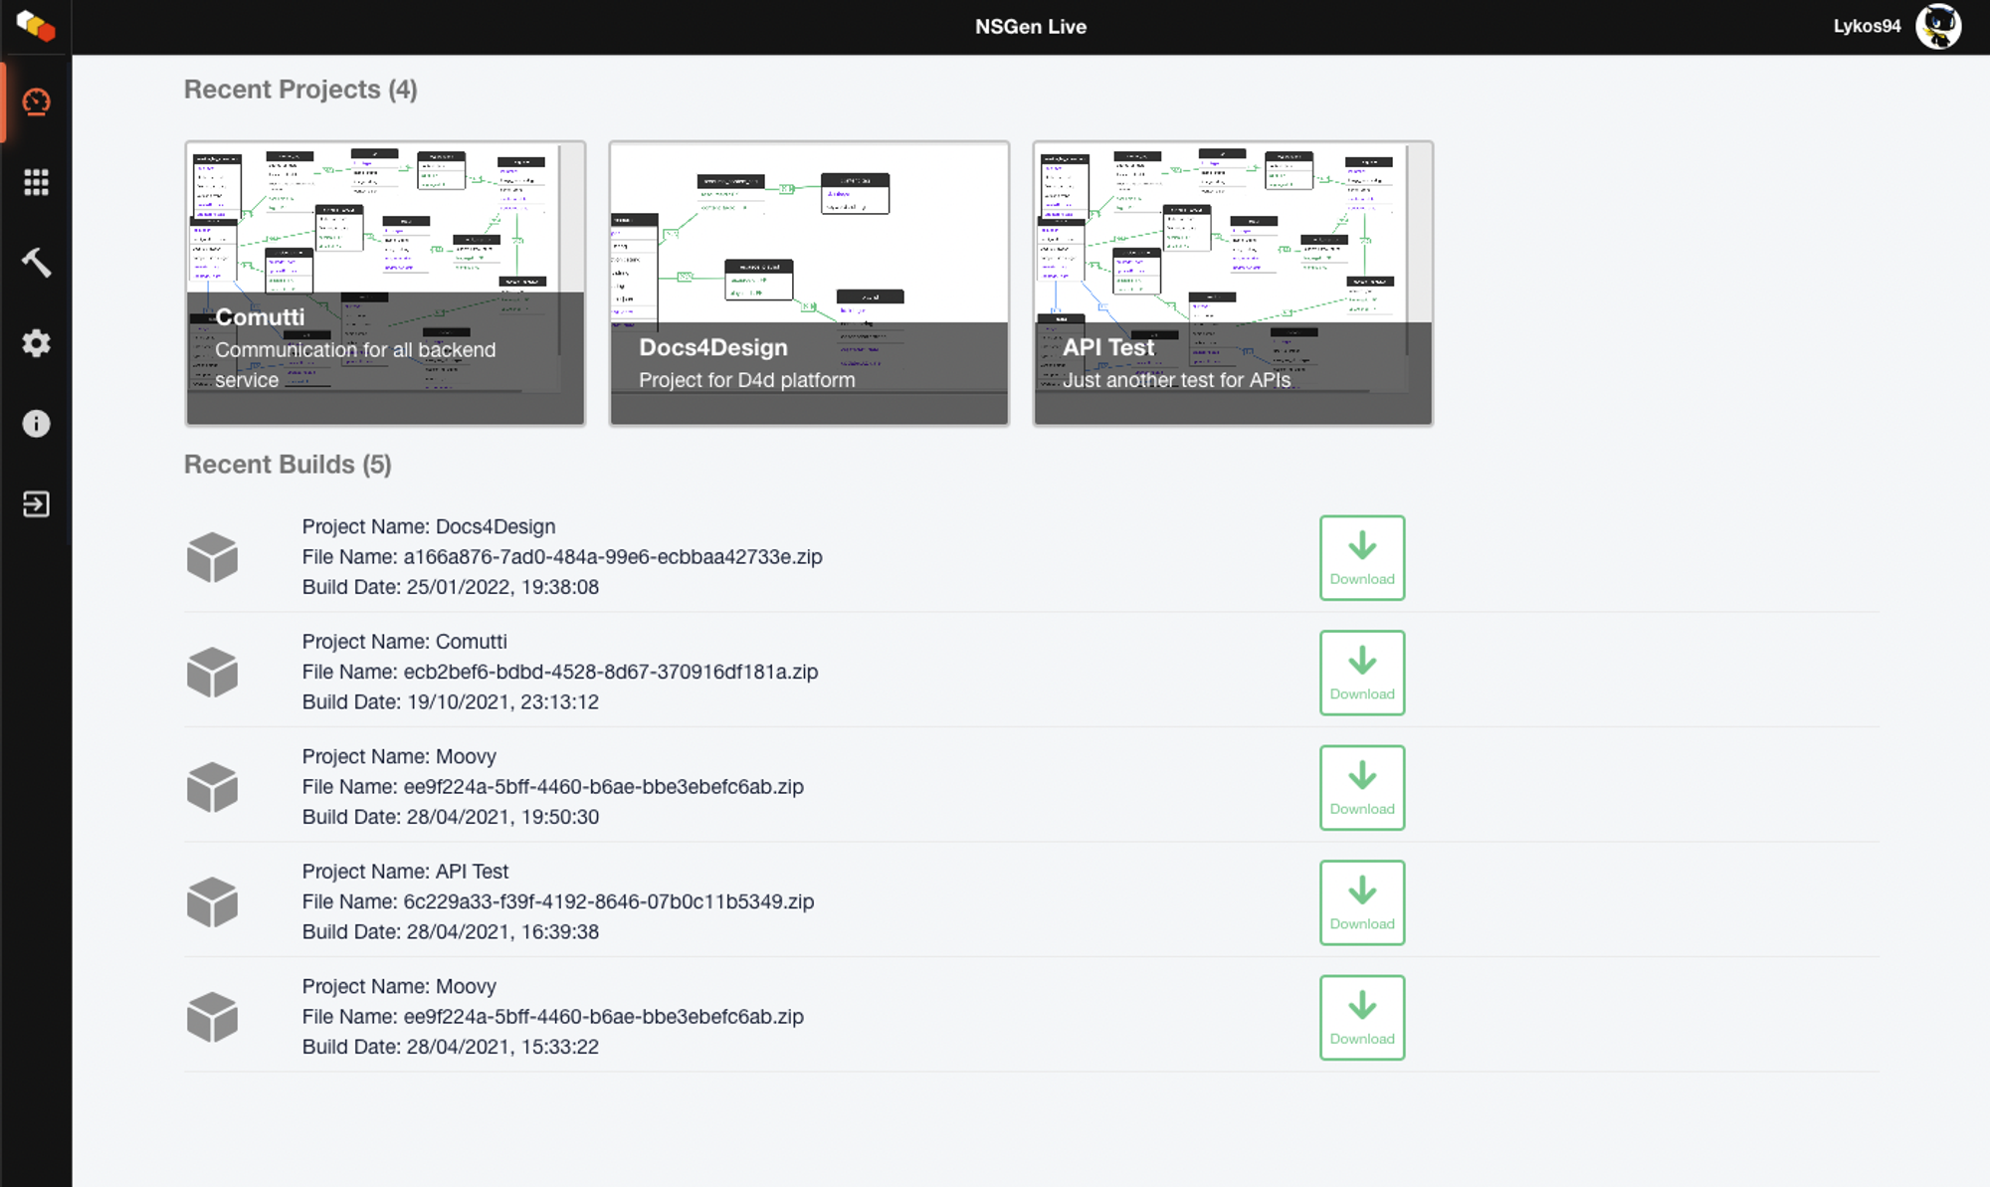Download the Docs4Design build
Image resolution: width=1990 pixels, height=1187 pixels.
click(x=1361, y=557)
